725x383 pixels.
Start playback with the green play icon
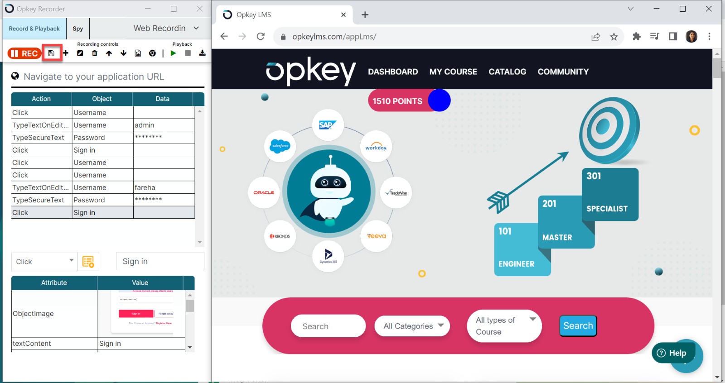173,53
